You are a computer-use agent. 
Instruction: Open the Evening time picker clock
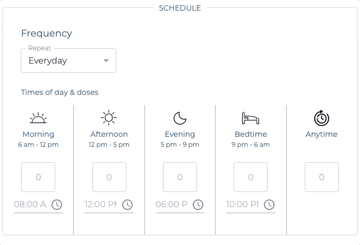point(198,205)
